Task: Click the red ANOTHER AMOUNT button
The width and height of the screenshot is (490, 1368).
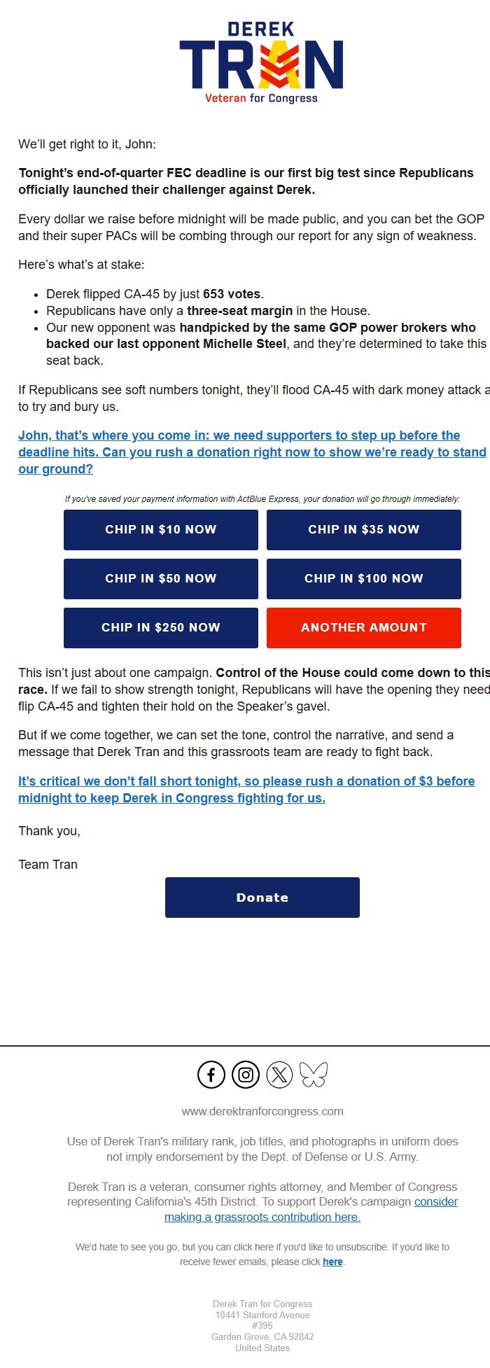Action: 363,627
